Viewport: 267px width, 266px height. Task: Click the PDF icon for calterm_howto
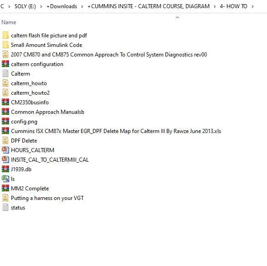tap(5, 83)
